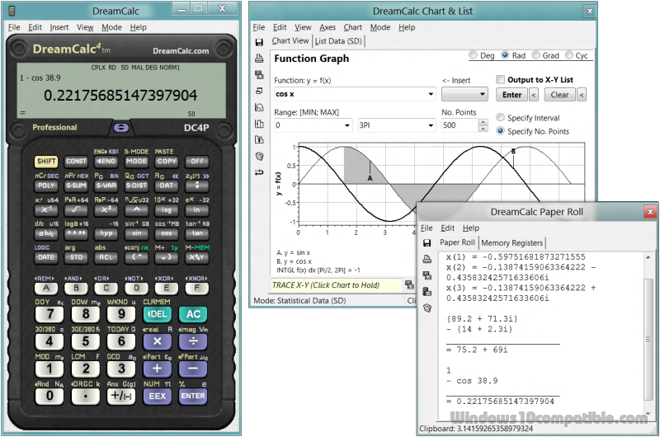Increase No. Points with the up stepper arrow
This screenshot has height=437, width=660.
483,122
